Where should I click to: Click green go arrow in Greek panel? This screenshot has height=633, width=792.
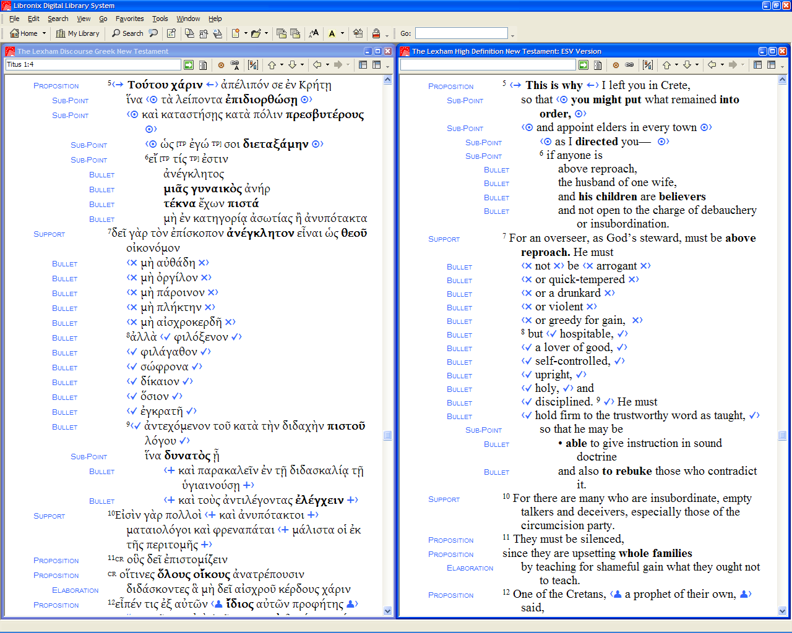[189, 64]
